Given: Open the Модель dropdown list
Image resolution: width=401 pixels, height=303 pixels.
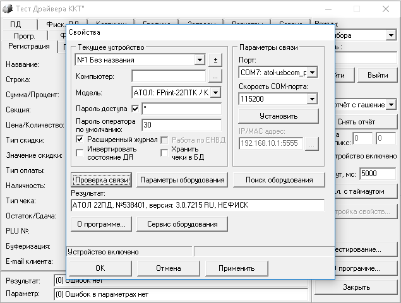Looking at the screenshot, I should pos(215,93).
